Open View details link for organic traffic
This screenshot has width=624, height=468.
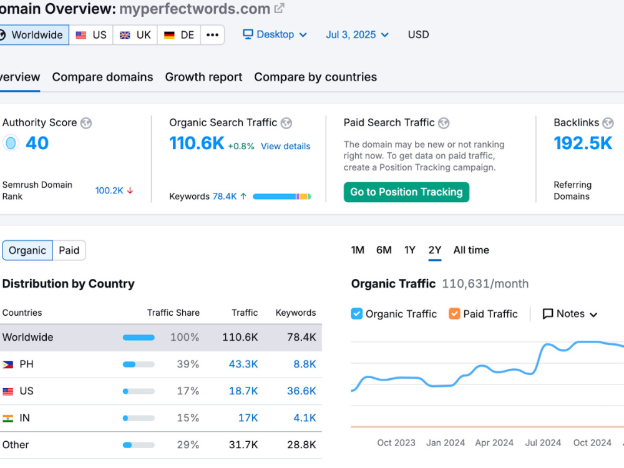(x=285, y=147)
